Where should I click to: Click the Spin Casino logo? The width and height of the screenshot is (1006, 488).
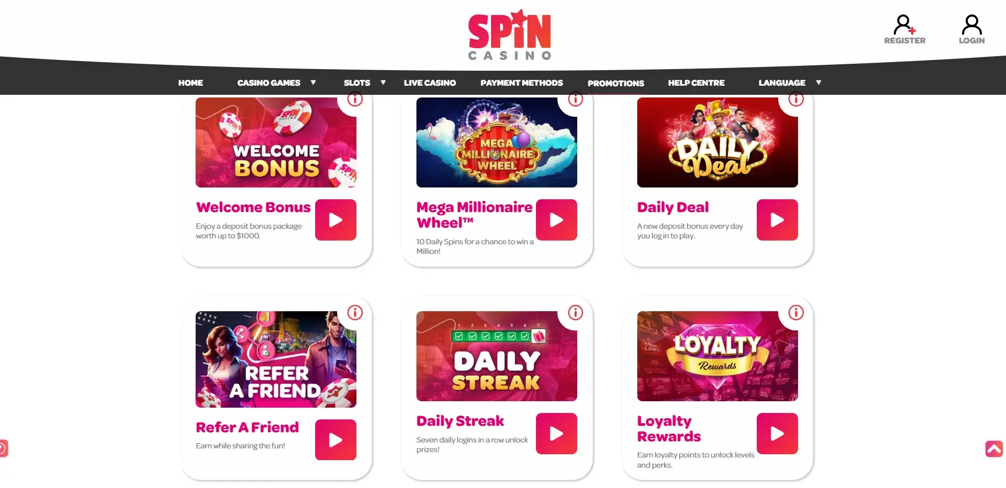coord(510,35)
